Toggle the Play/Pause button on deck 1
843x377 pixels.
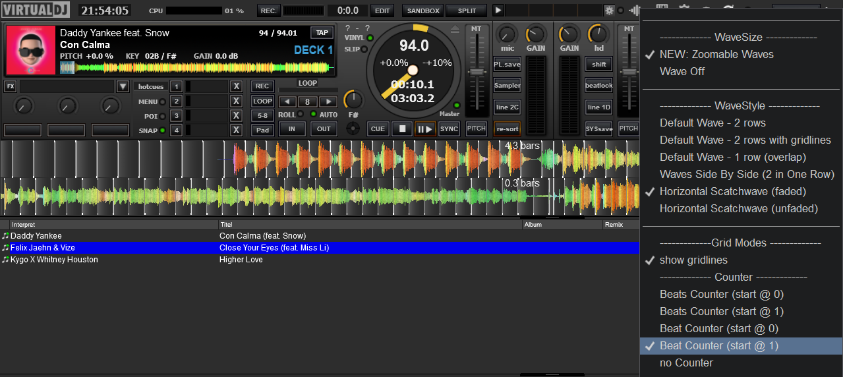click(x=425, y=129)
